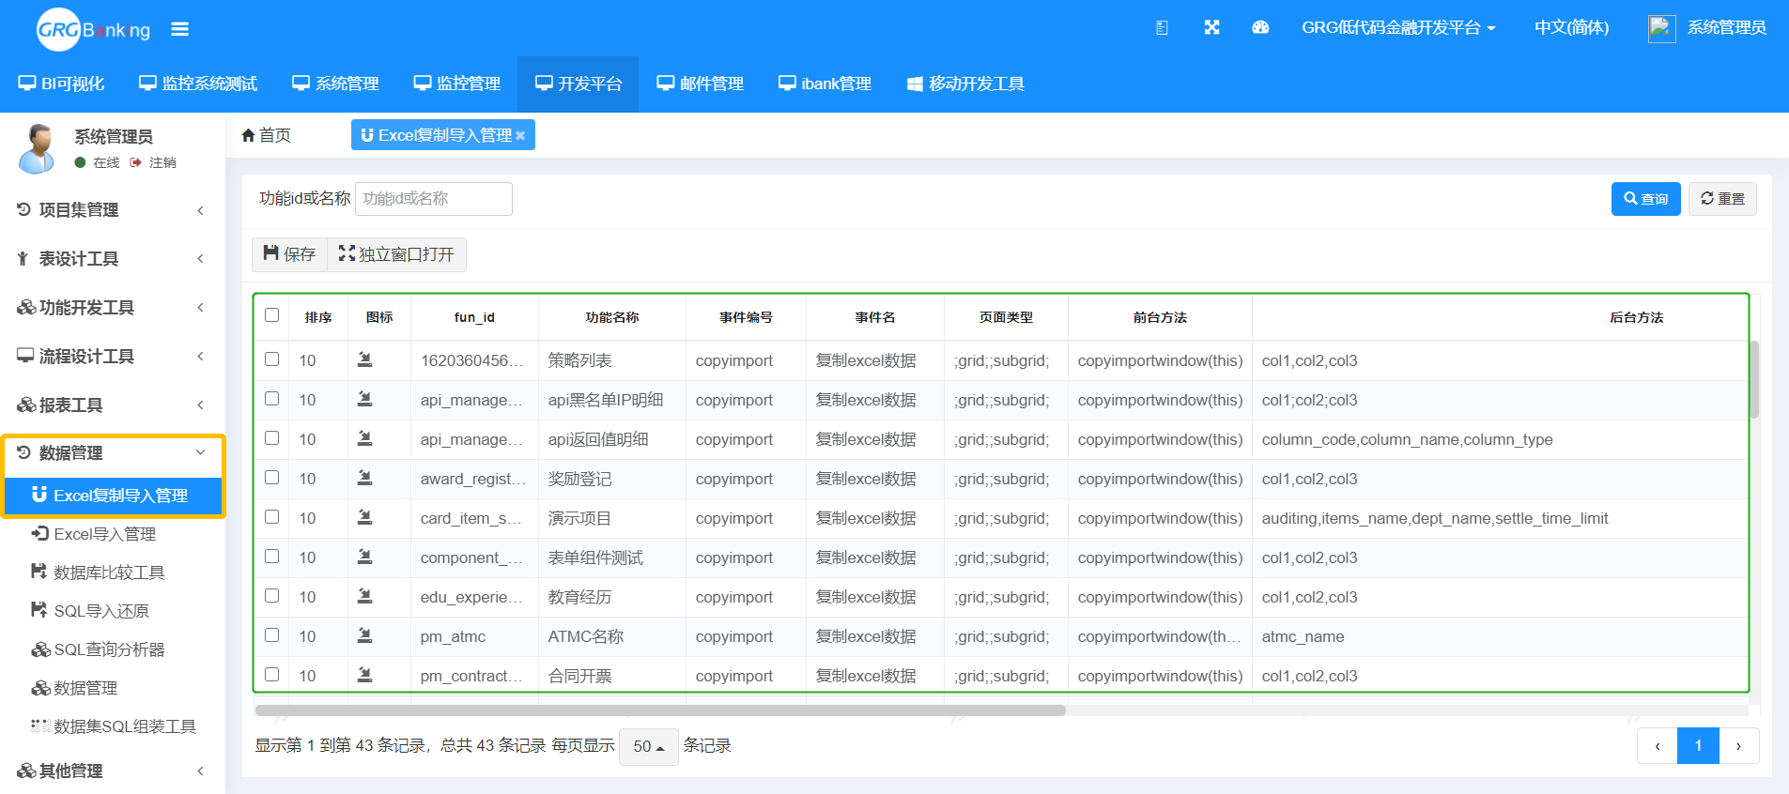Click the 查询 search button
The height and width of the screenshot is (794, 1789).
1646,199
